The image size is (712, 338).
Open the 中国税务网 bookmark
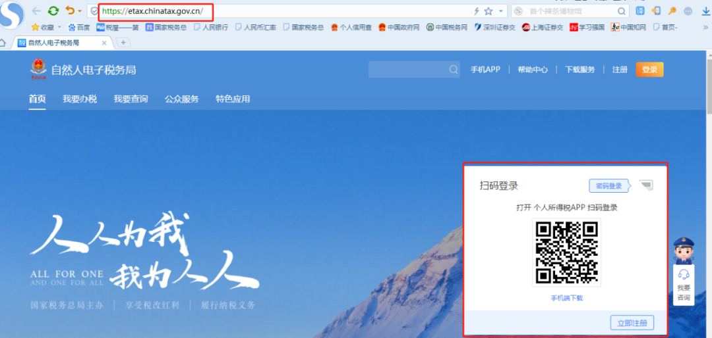pos(447,27)
